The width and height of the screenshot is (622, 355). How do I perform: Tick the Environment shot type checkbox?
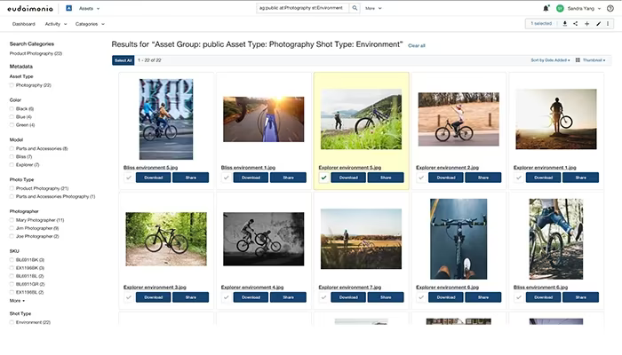[12, 322]
